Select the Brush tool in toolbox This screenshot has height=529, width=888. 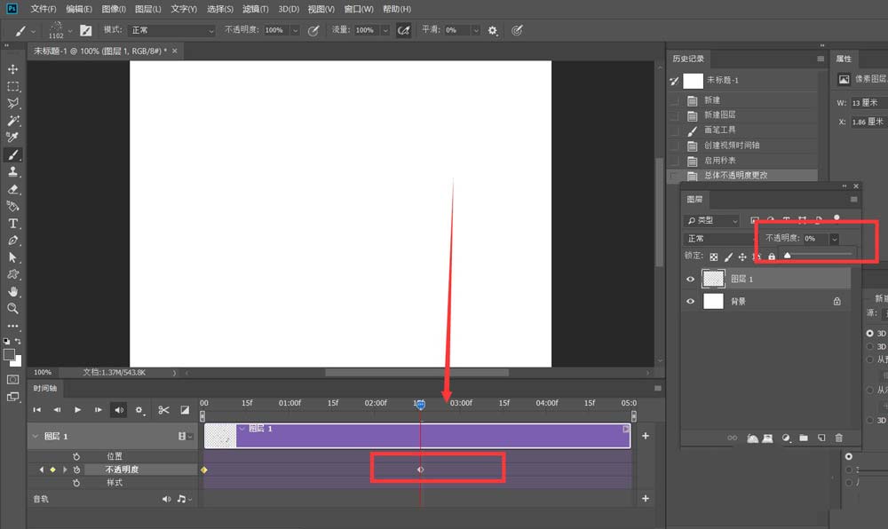point(12,154)
